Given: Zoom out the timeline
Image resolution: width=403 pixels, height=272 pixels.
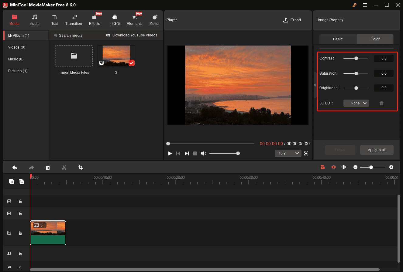Looking at the screenshot, I should [355, 167].
